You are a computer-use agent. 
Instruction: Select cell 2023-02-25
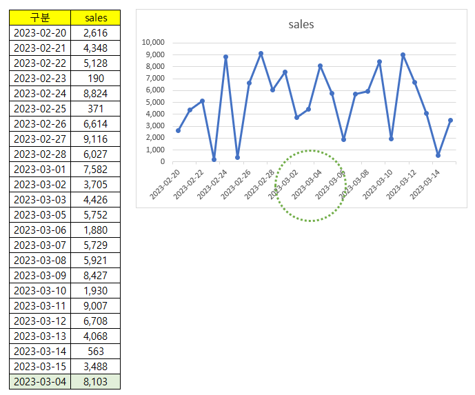point(40,108)
